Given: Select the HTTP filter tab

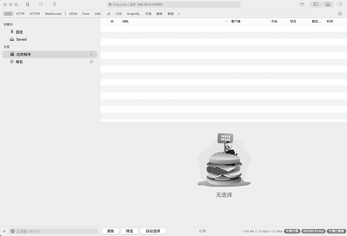Looking at the screenshot, I should [x=20, y=14].
